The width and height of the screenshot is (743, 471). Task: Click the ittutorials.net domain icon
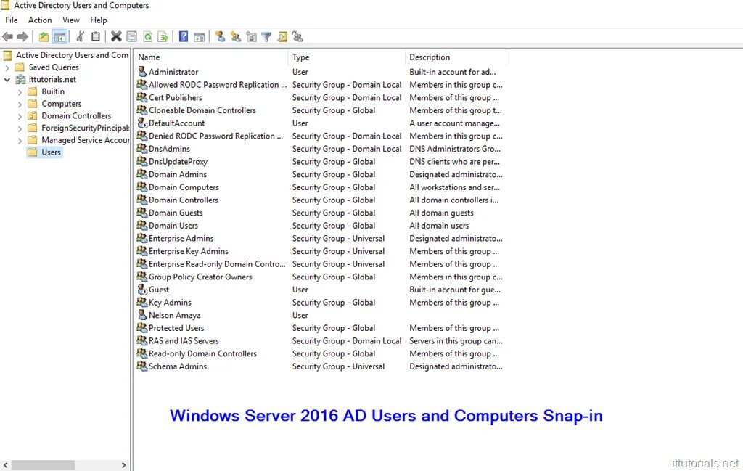click(x=20, y=79)
